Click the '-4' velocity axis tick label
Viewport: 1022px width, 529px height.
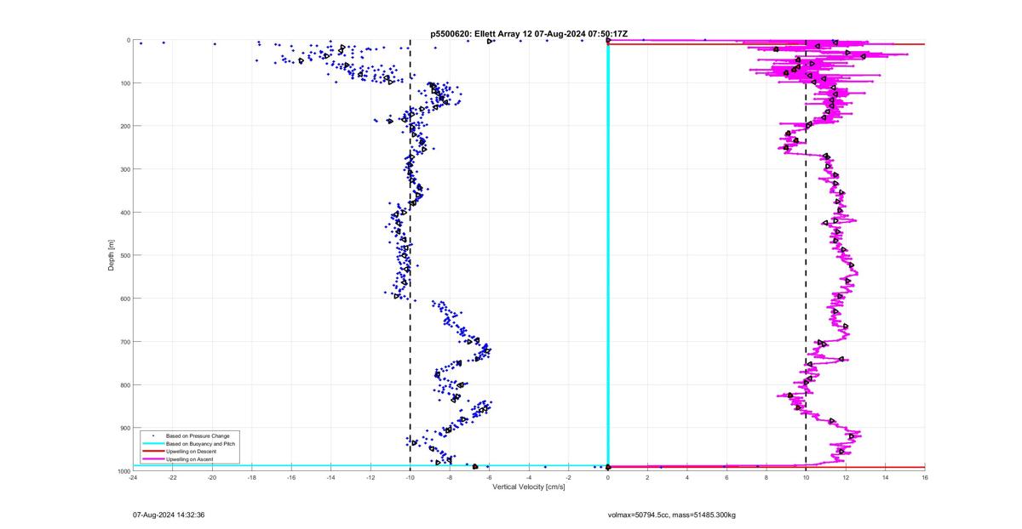click(529, 477)
